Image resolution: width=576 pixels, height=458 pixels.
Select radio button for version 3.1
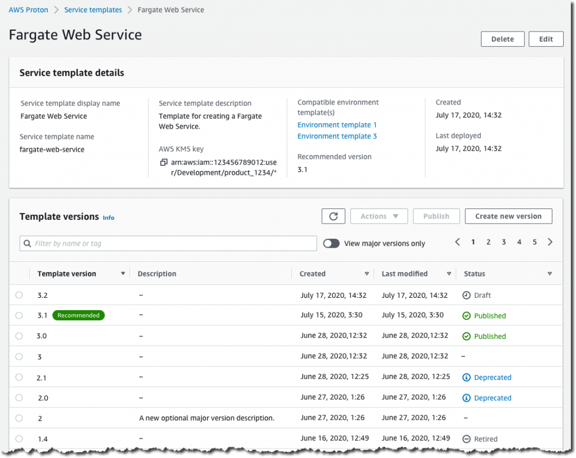[19, 315]
